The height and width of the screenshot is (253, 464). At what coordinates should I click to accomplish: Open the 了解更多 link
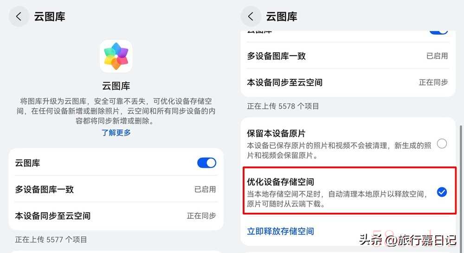coord(116,133)
